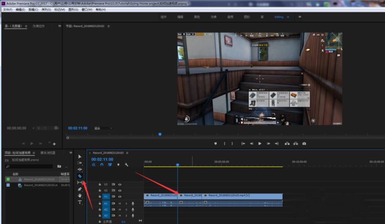Play the sequence in Program Monitor
This screenshot has height=224, width=385.
[260, 144]
